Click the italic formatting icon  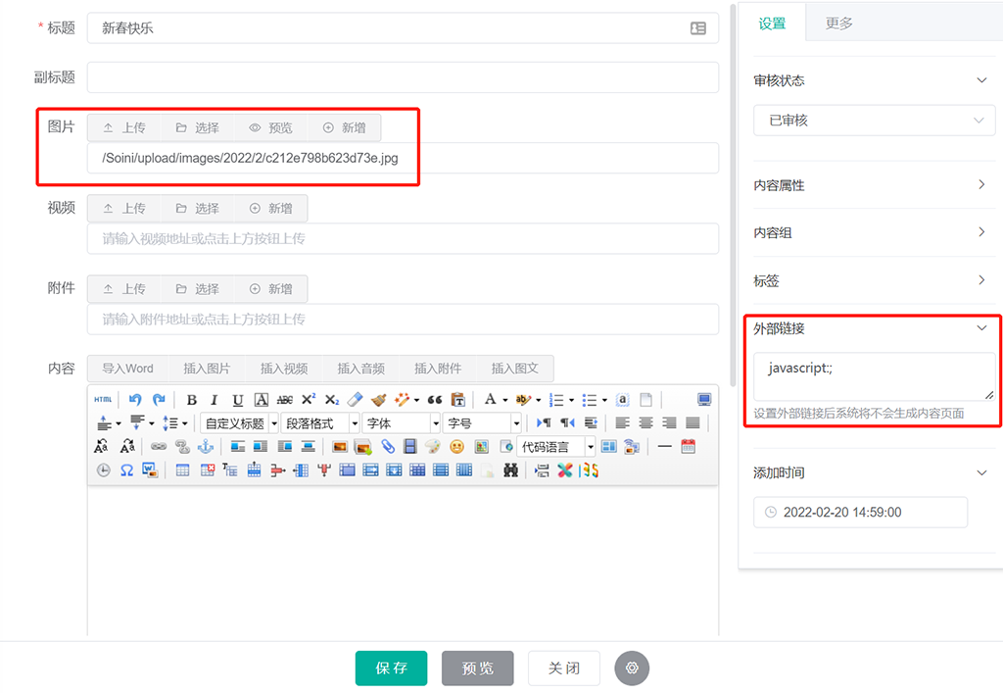(215, 400)
